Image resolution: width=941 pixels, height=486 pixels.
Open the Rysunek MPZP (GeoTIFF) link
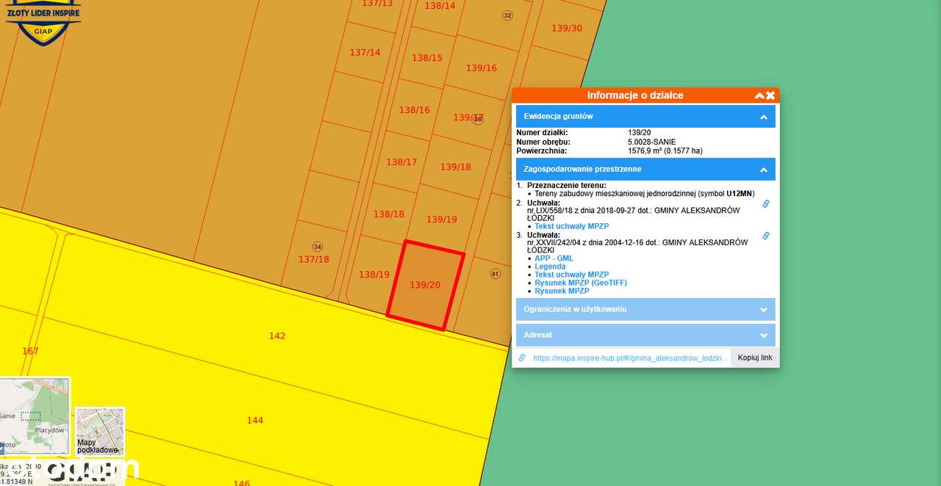[x=581, y=283]
